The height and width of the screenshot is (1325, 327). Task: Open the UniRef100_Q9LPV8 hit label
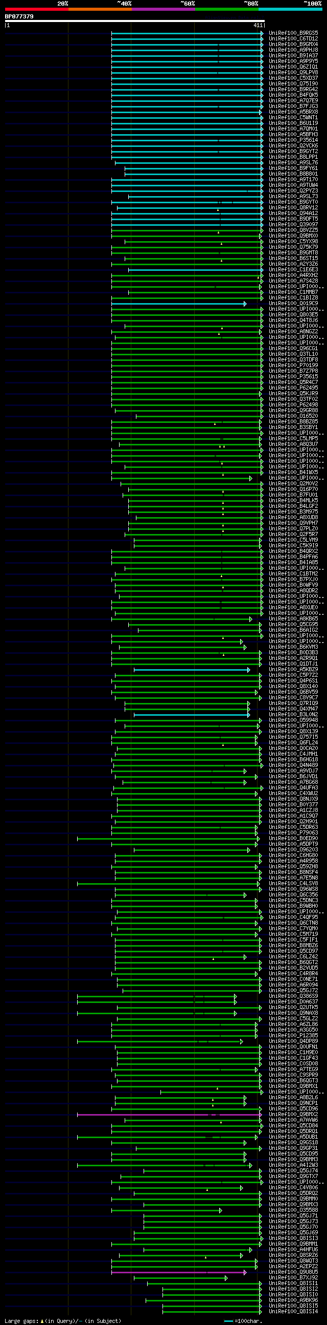(x=293, y=73)
